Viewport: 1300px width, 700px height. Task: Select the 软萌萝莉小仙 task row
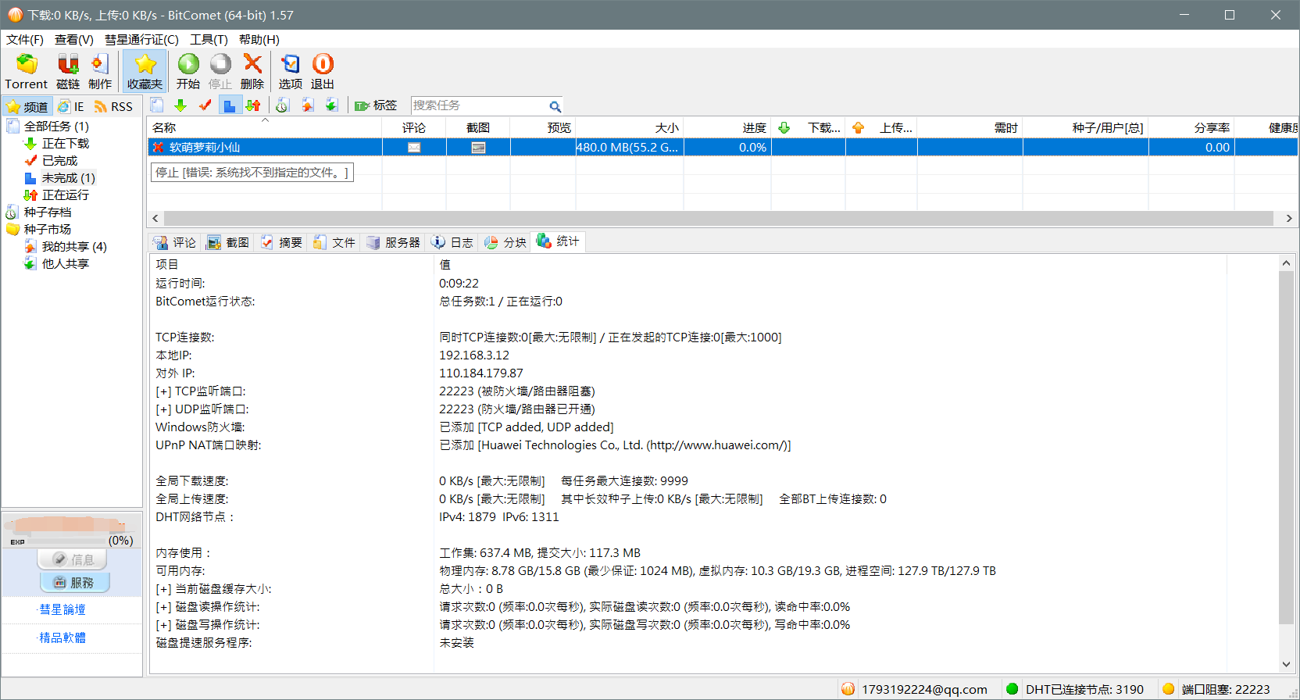(723, 147)
